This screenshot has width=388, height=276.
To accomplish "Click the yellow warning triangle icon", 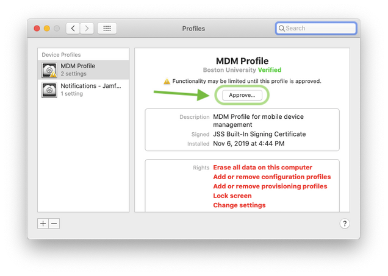I will tap(167, 81).
